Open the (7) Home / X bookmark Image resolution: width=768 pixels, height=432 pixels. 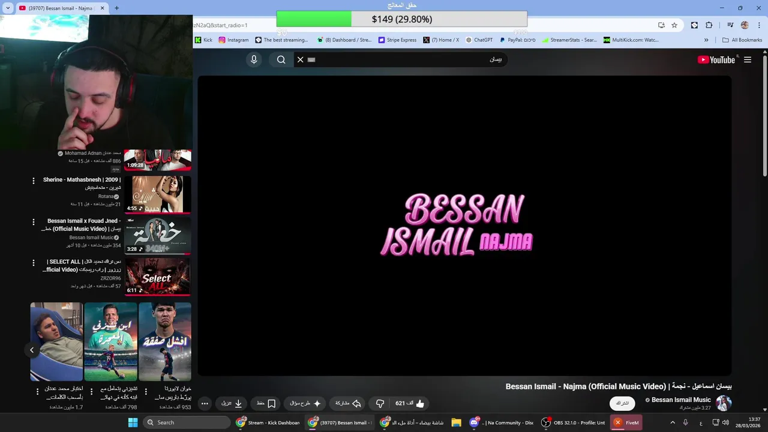[x=441, y=40]
